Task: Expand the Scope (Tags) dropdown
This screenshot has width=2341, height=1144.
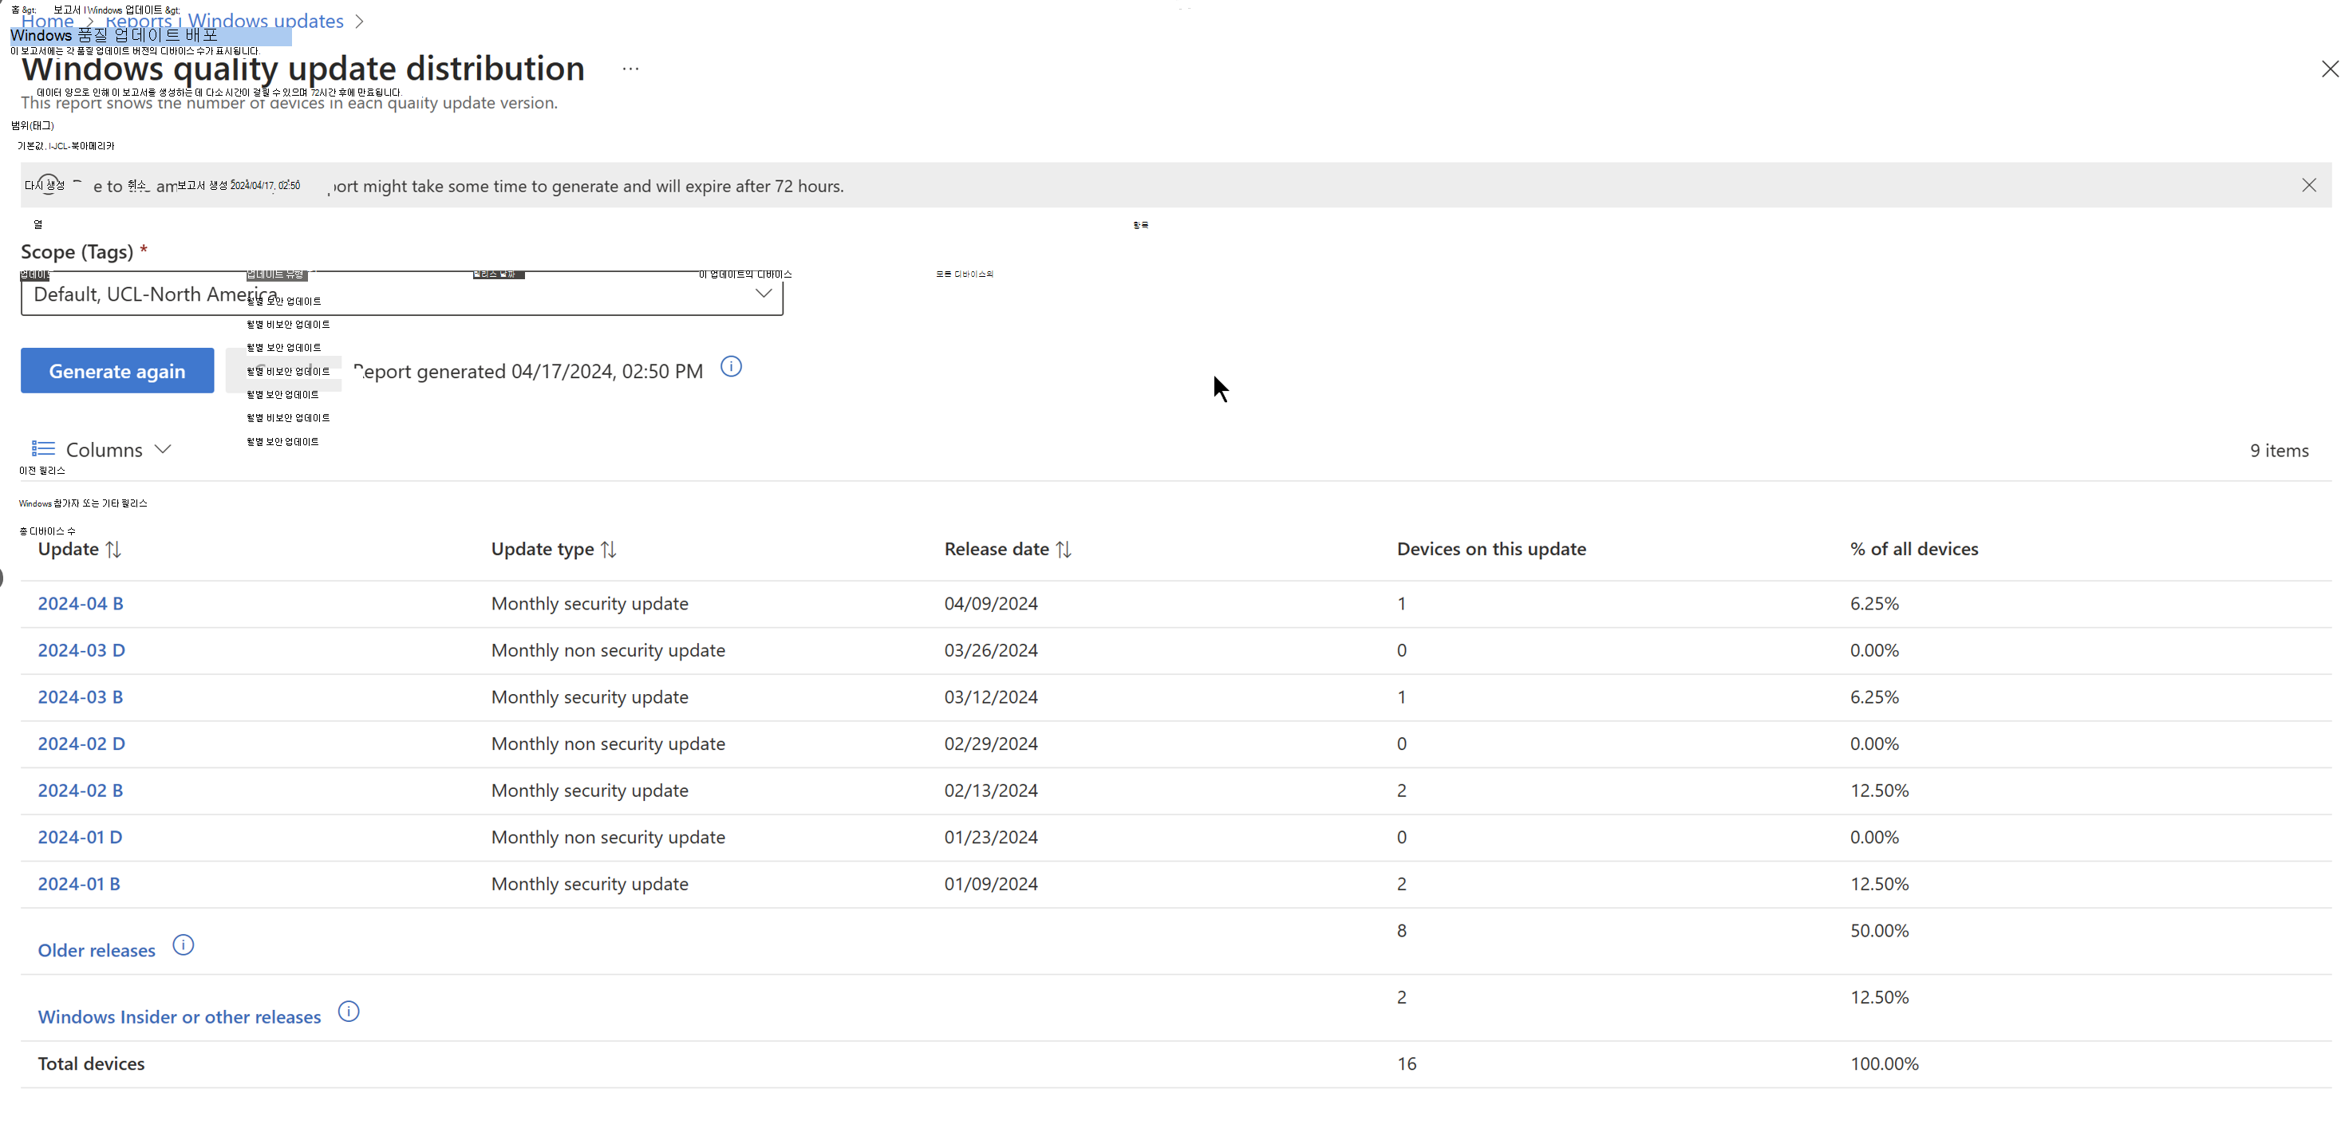Action: [x=763, y=294]
